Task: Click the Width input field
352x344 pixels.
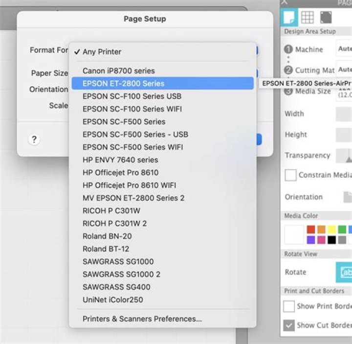Action: click(x=344, y=114)
